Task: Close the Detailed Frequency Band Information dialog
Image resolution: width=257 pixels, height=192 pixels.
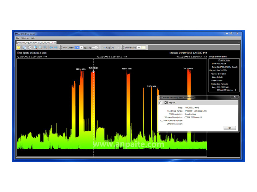Action: click(235, 97)
